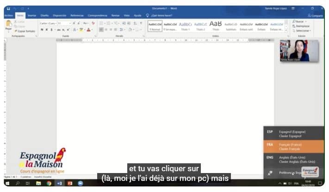
Task: Toggle superscript x² formatting
Action: coord(68,30)
